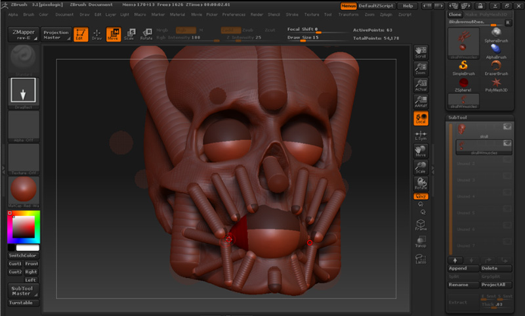Click the Turntable button

click(23, 303)
